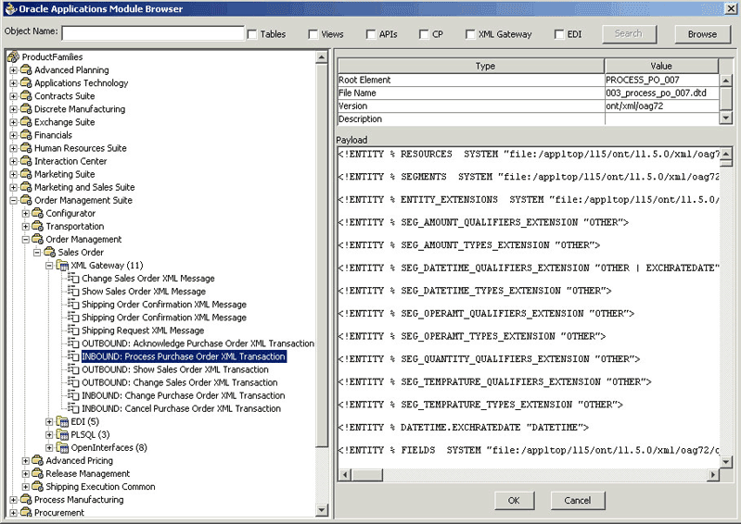The image size is (741, 524).
Task: Expand the Financials tree node
Action: [13, 135]
